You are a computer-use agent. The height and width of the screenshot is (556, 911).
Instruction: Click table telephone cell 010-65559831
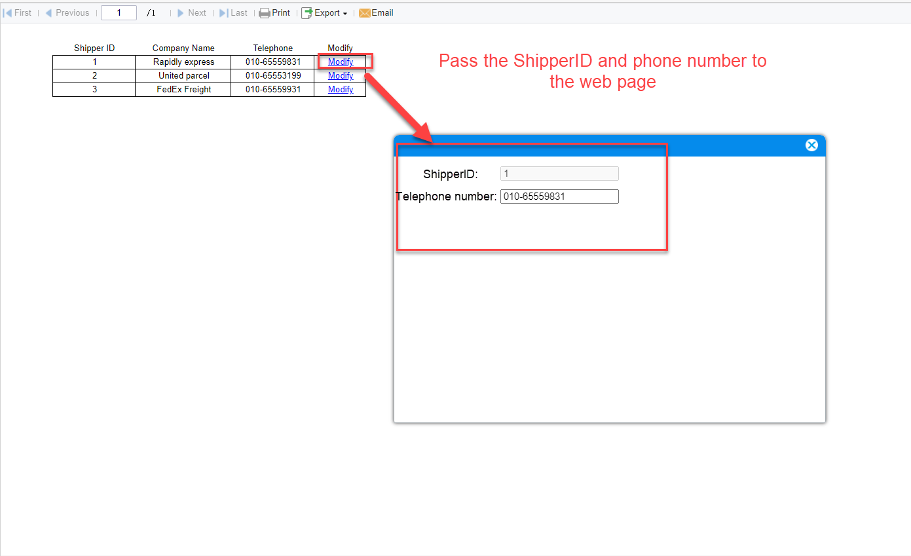273,62
